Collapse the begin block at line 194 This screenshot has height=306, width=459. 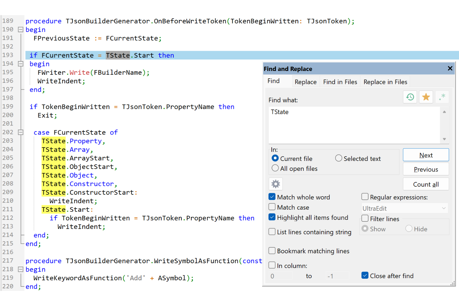tap(21, 64)
